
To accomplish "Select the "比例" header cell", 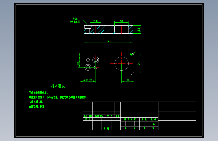I will [154, 119].
